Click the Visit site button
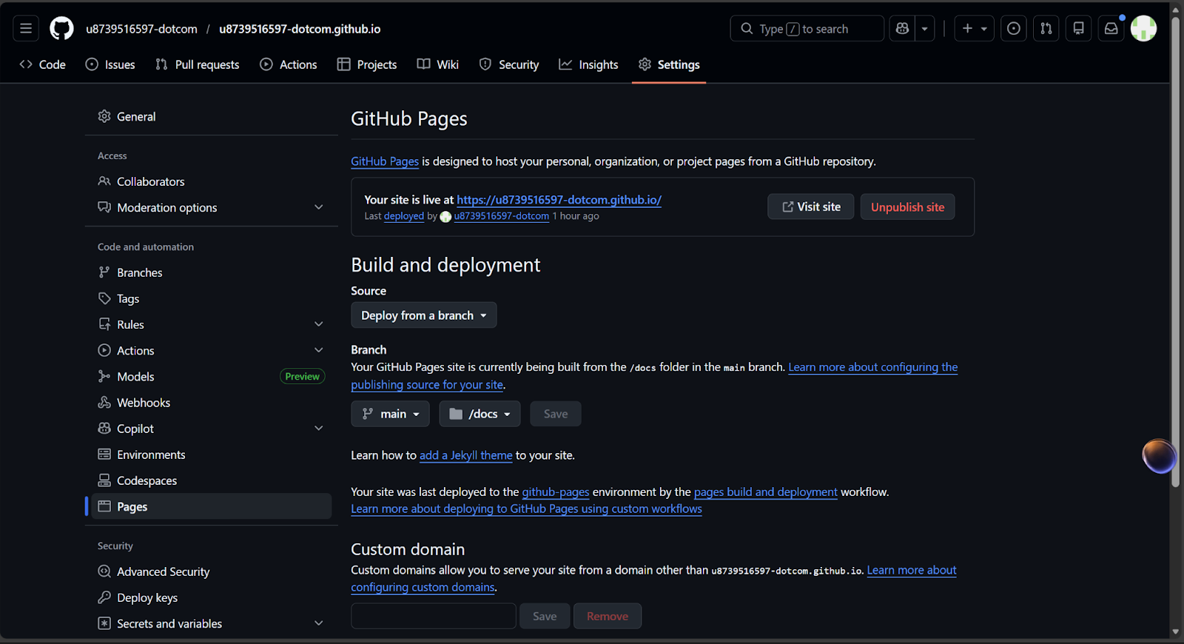This screenshot has width=1184, height=644. [810, 207]
